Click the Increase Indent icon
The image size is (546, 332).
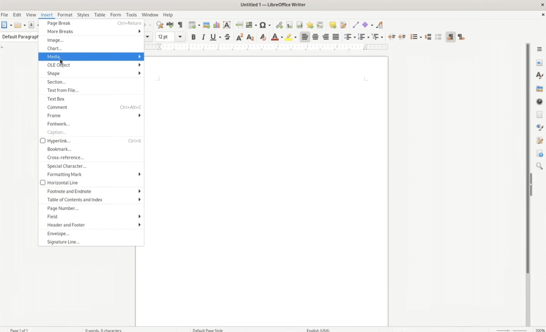392,37
